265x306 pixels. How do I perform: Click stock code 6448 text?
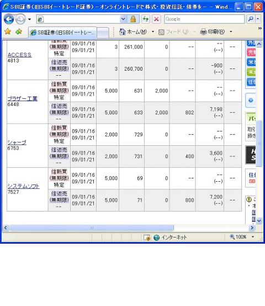click(x=13, y=104)
